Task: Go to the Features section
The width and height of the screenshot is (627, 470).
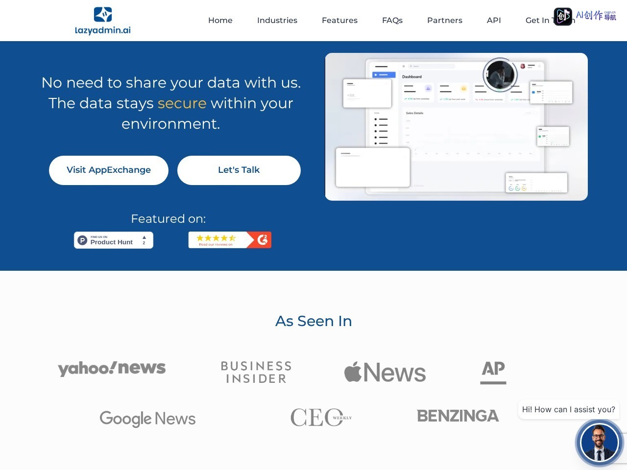Action: point(339,20)
